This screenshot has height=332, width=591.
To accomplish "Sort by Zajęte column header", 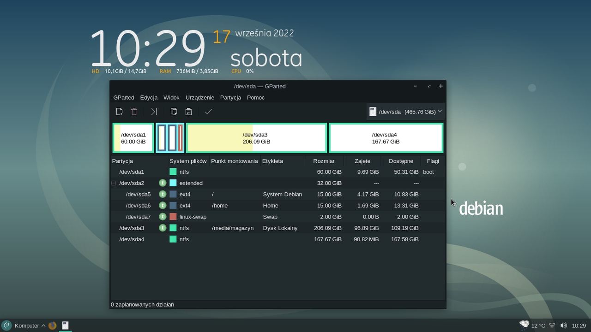I will [362, 161].
